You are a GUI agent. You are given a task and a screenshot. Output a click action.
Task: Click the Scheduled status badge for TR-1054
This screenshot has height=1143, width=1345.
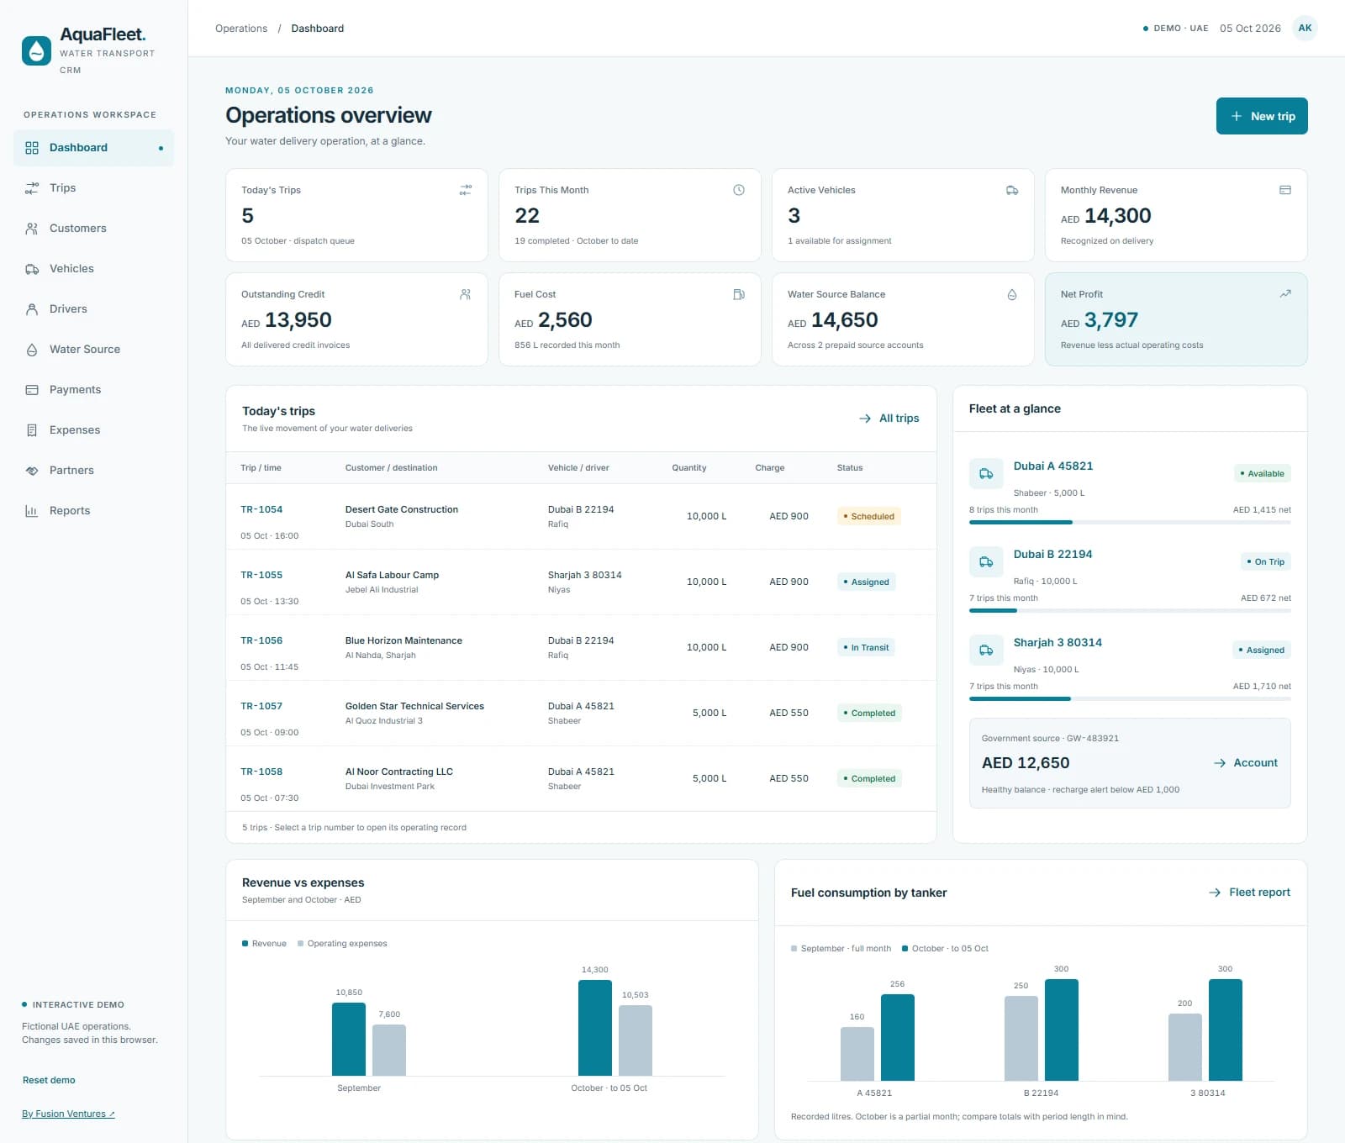coord(869,516)
